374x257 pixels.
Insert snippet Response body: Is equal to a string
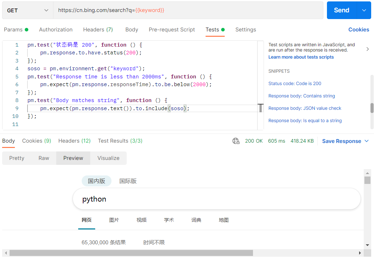pyautogui.click(x=305, y=121)
